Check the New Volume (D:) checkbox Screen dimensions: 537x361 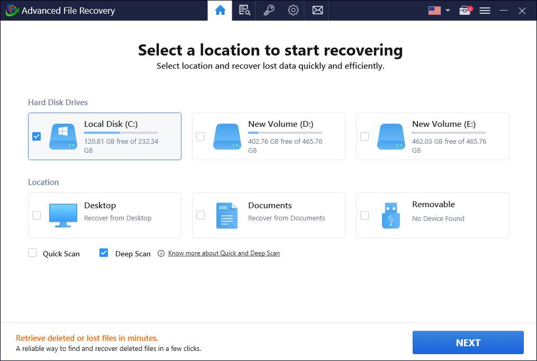(201, 136)
